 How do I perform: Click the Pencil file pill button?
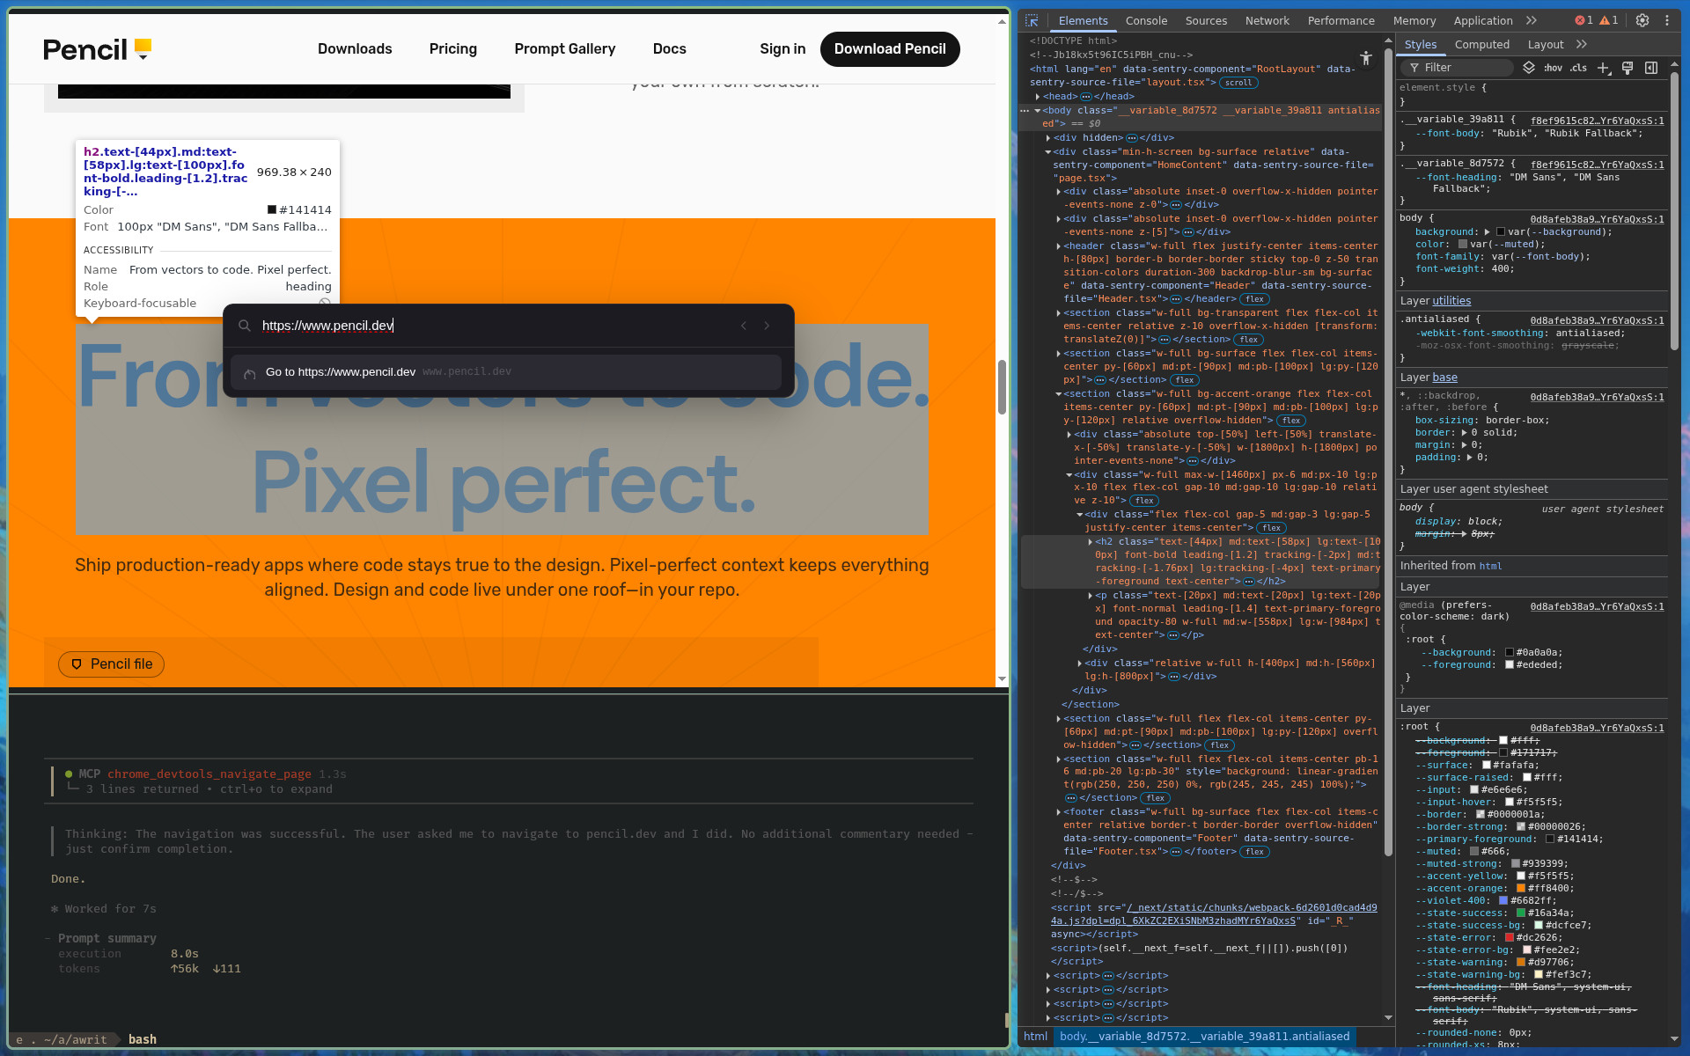[x=111, y=664]
